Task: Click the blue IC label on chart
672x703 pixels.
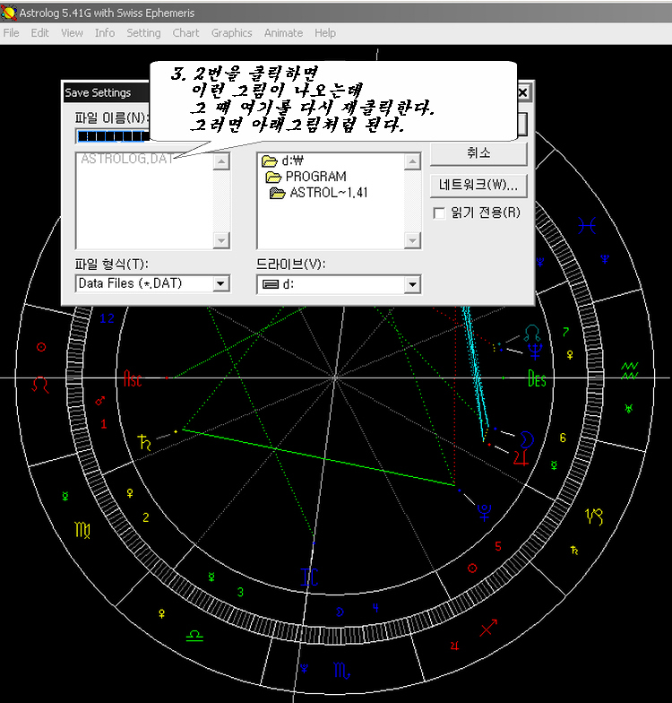Action: [310, 577]
